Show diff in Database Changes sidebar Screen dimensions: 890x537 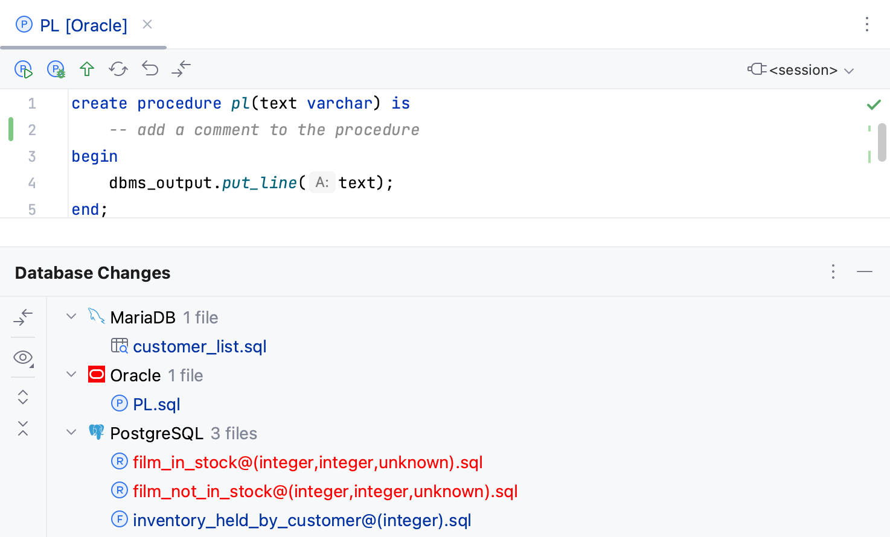23,317
